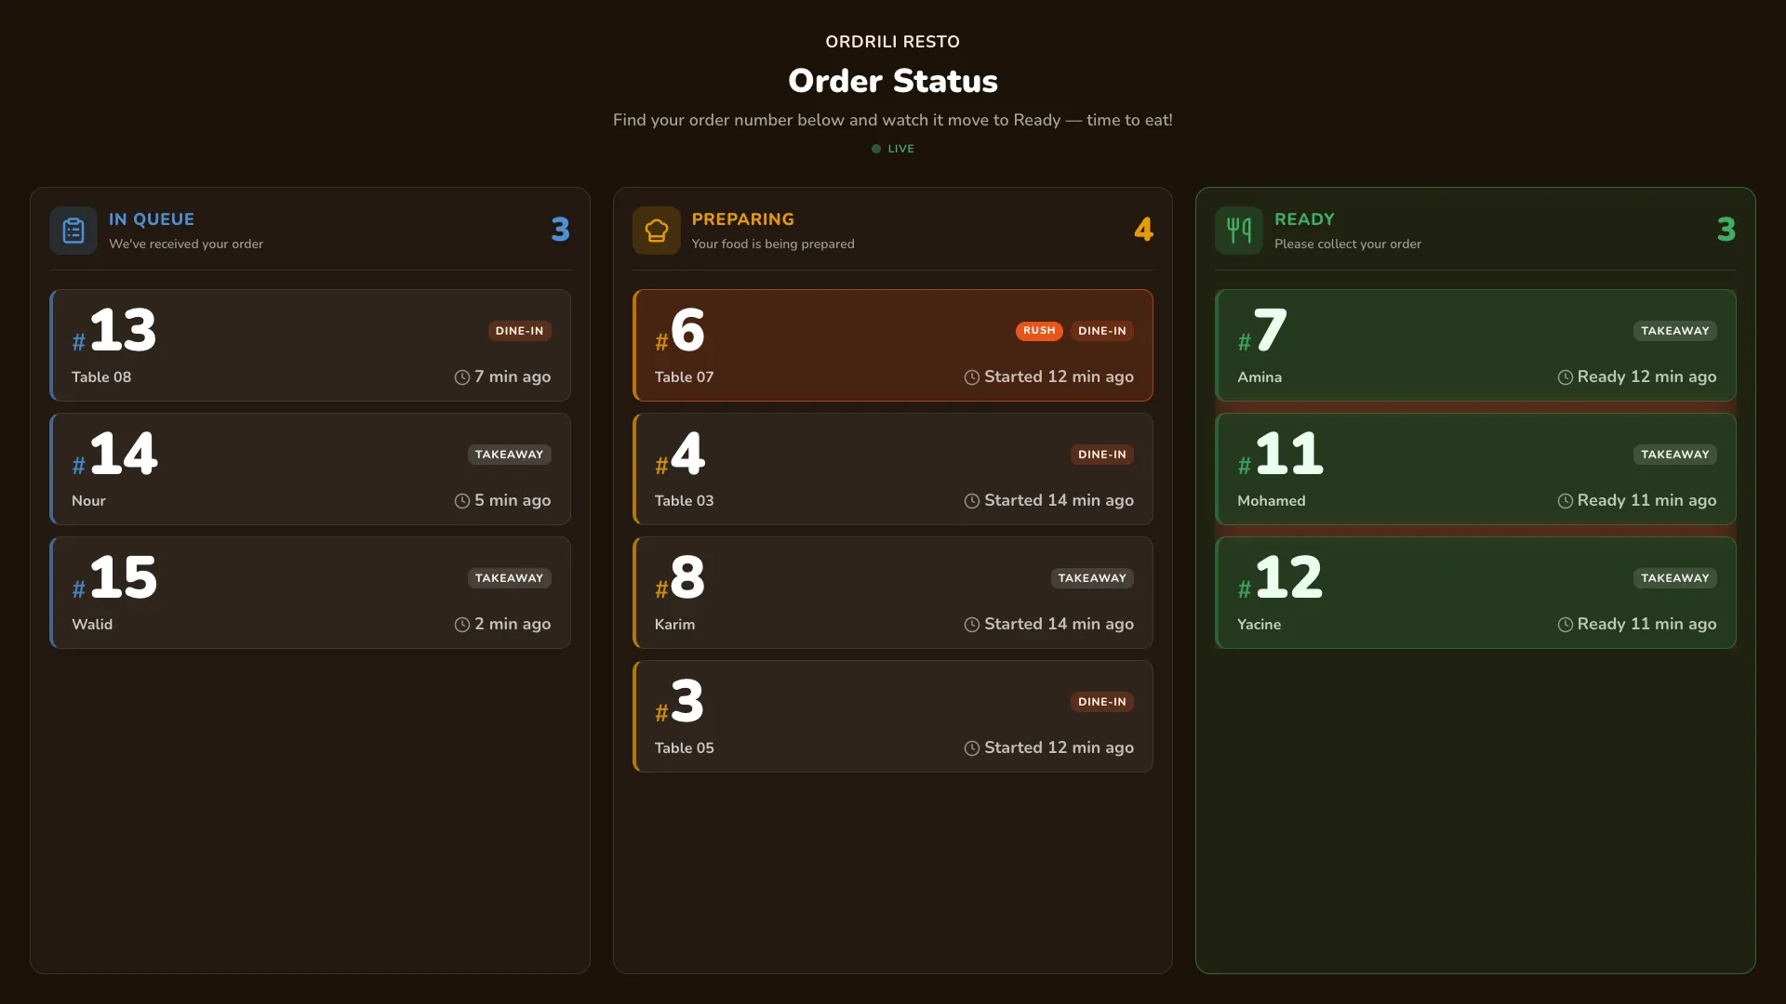Viewport: 1786px width, 1004px height.
Task: Click the IN QUEUE column heading
Action: [152, 219]
